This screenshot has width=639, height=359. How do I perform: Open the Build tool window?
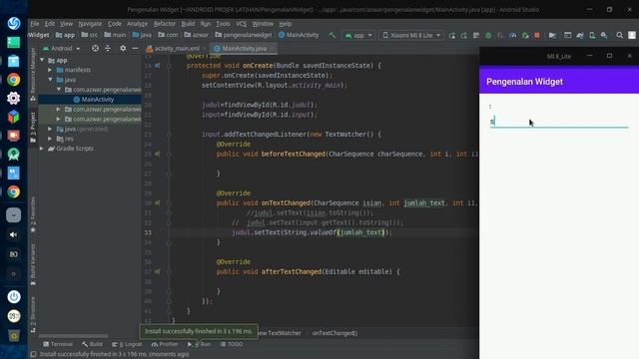click(x=92, y=344)
